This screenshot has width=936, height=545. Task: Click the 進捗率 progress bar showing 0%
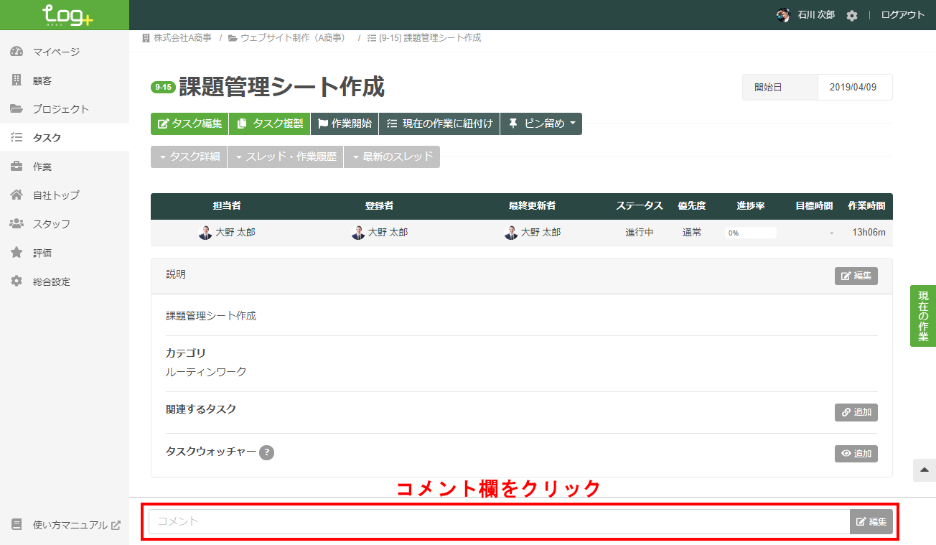click(x=750, y=231)
